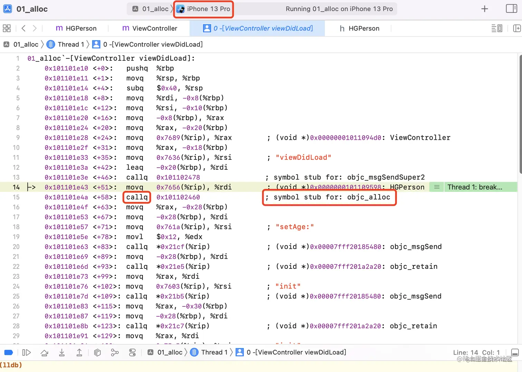Click line number 14 gutter

(x=16, y=187)
